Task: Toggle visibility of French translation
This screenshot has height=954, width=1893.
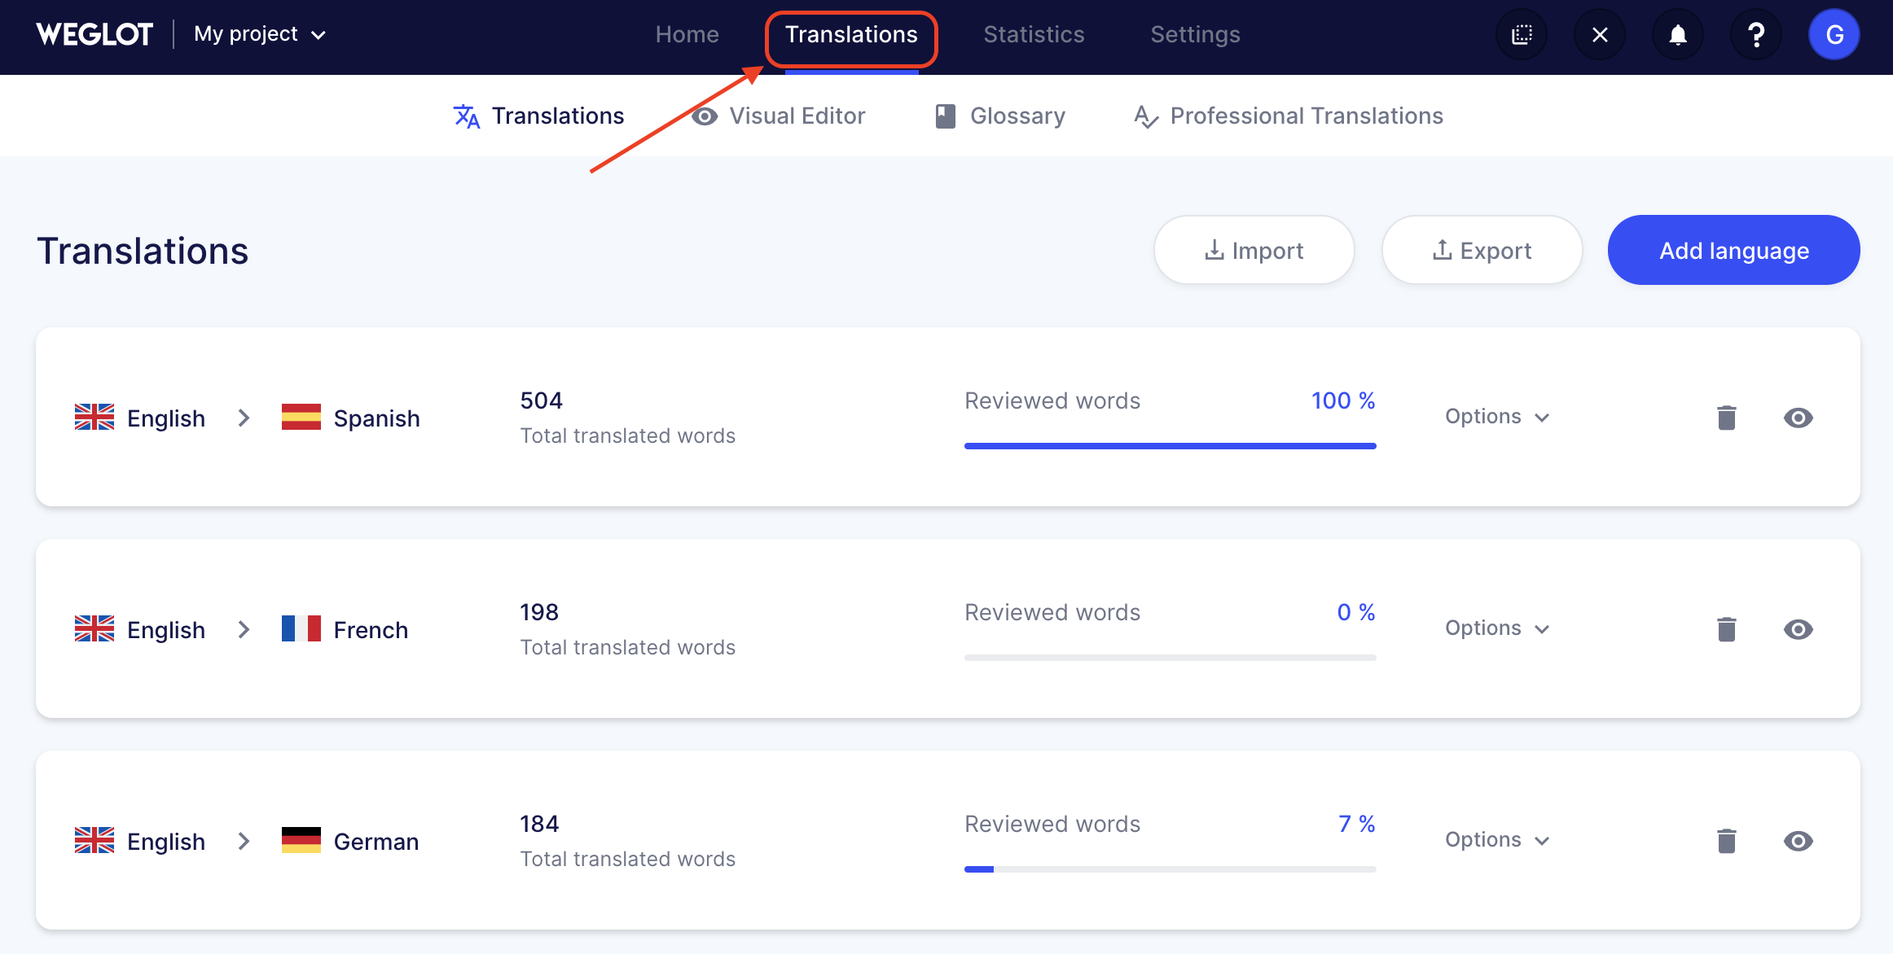Action: pyautogui.click(x=1798, y=629)
